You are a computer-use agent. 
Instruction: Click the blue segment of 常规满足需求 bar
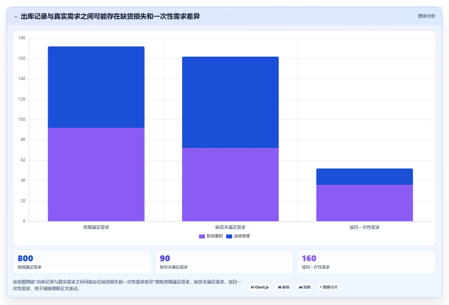(x=96, y=87)
